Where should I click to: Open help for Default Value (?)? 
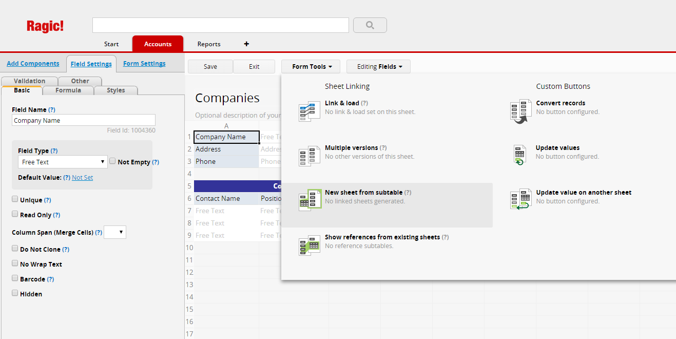[66, 178]
